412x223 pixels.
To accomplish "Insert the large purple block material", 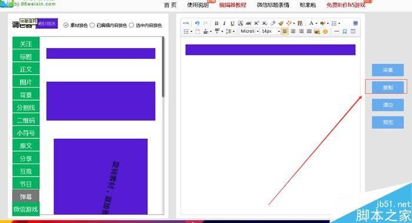I will coord(101,101).
